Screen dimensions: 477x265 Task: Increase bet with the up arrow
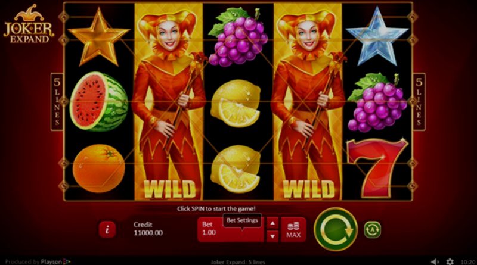(272, 223)
